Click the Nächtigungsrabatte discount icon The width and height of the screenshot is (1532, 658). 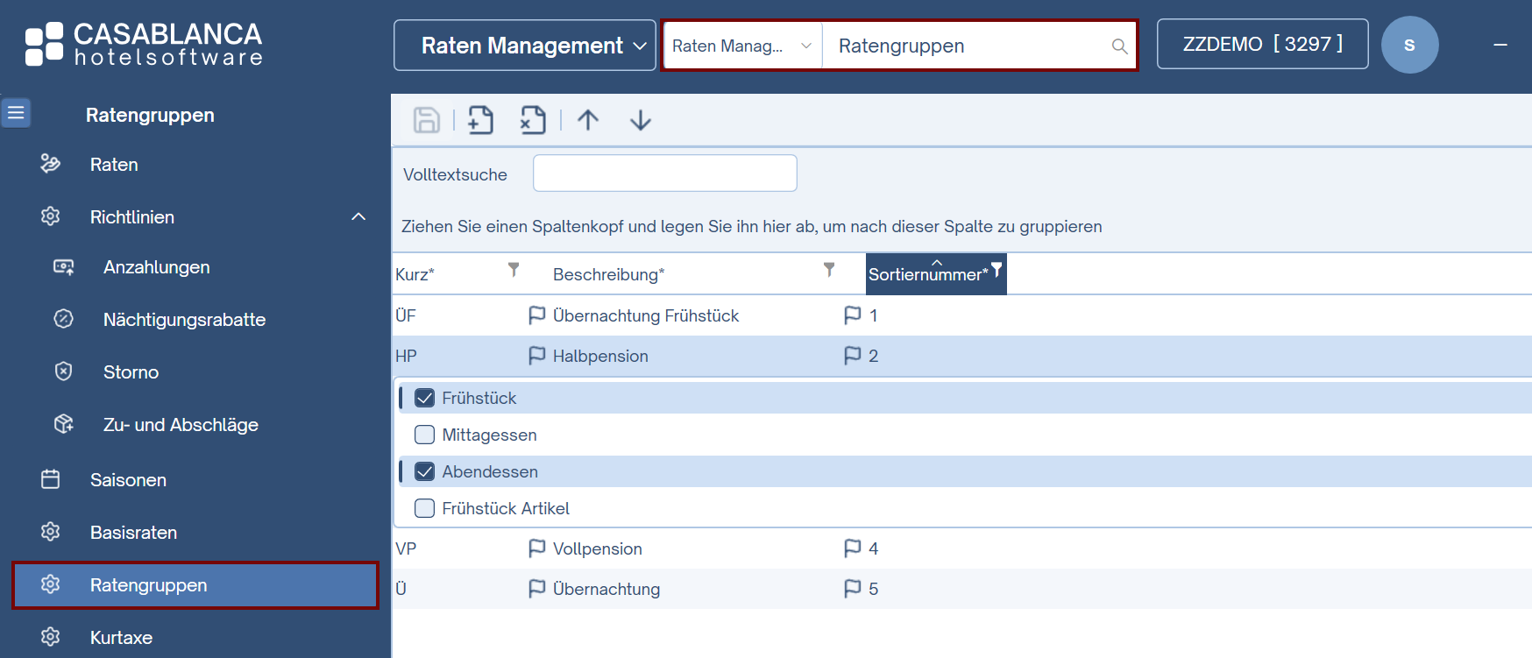click(x=64, y=319)
